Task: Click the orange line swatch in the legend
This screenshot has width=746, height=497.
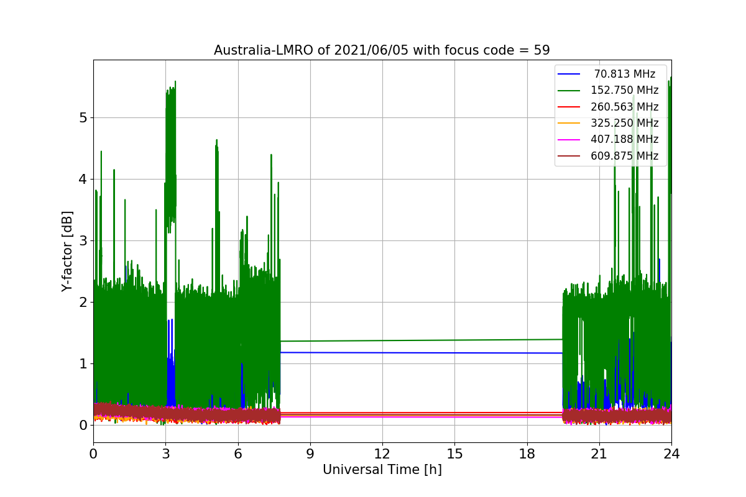Action: [569, 123]
